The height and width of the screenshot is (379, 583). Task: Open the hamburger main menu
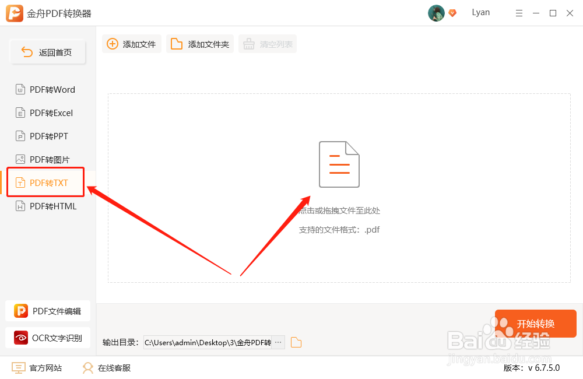(519, 13)
